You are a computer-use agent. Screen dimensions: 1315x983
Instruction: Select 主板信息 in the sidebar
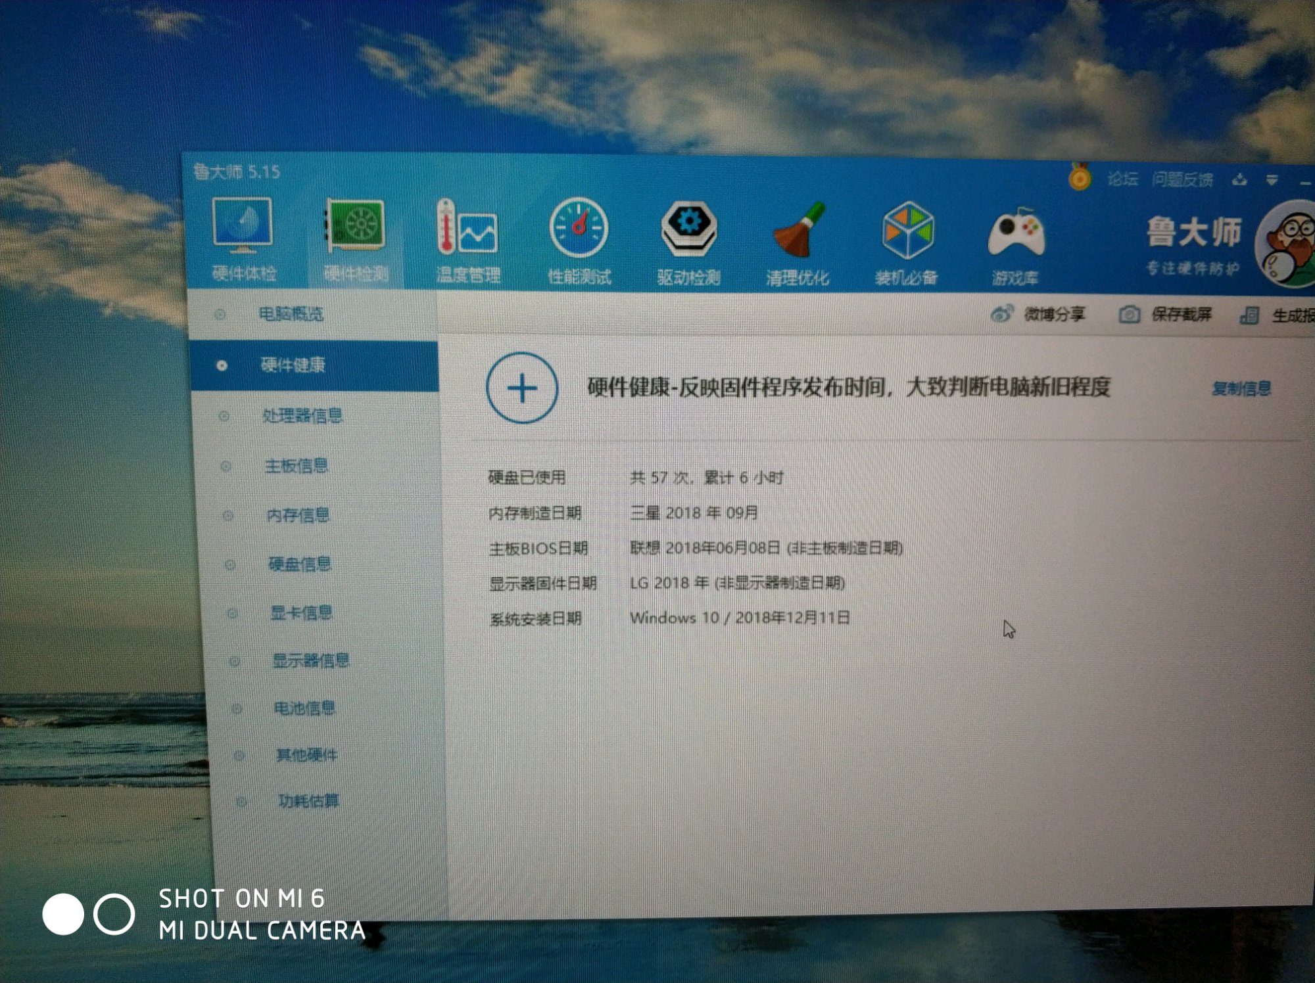296,466
